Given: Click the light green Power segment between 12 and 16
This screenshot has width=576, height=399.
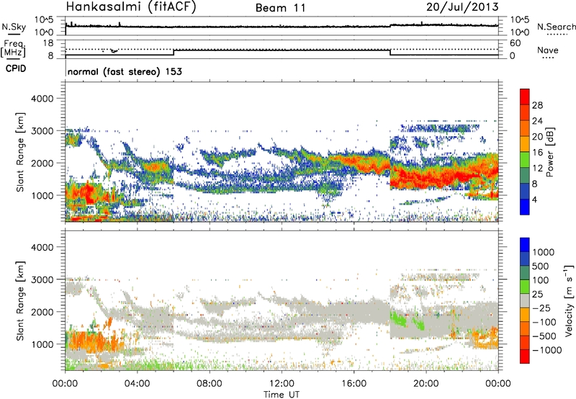Looking at the screenshot, I should tap(525, 159).
